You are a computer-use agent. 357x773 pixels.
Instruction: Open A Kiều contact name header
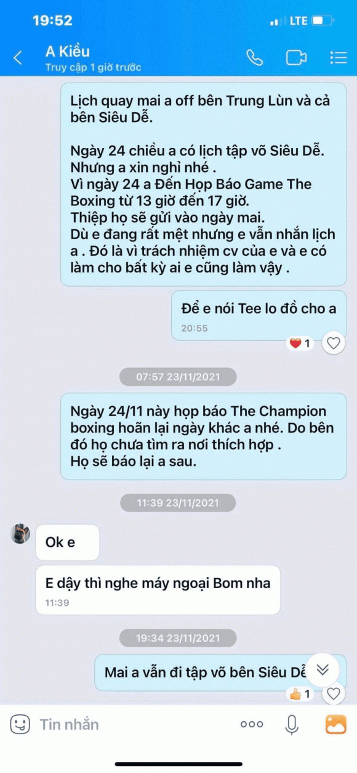tap(68, 51)
